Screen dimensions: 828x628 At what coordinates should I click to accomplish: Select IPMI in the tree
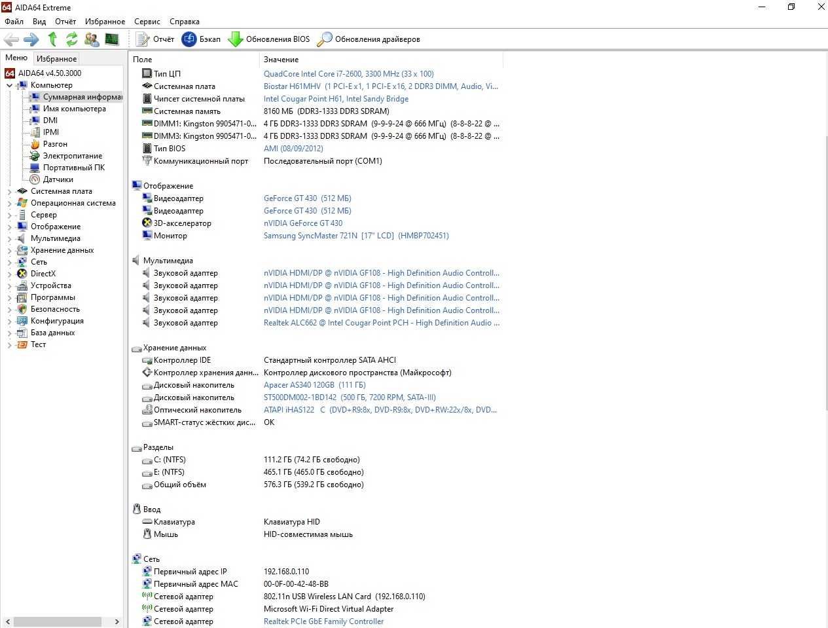pos(51,132)
